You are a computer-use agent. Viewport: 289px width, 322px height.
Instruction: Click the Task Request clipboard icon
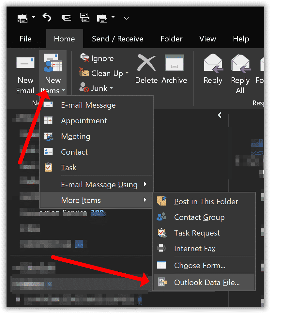pyautogui.click(x=162, y=233)
